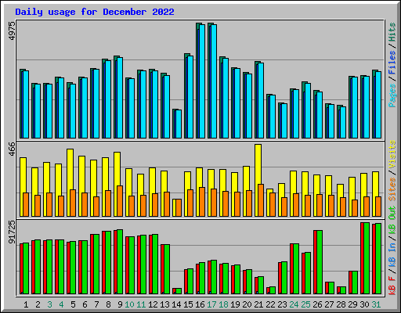
Task: Click the Files legend label
Action: [392, 63]
